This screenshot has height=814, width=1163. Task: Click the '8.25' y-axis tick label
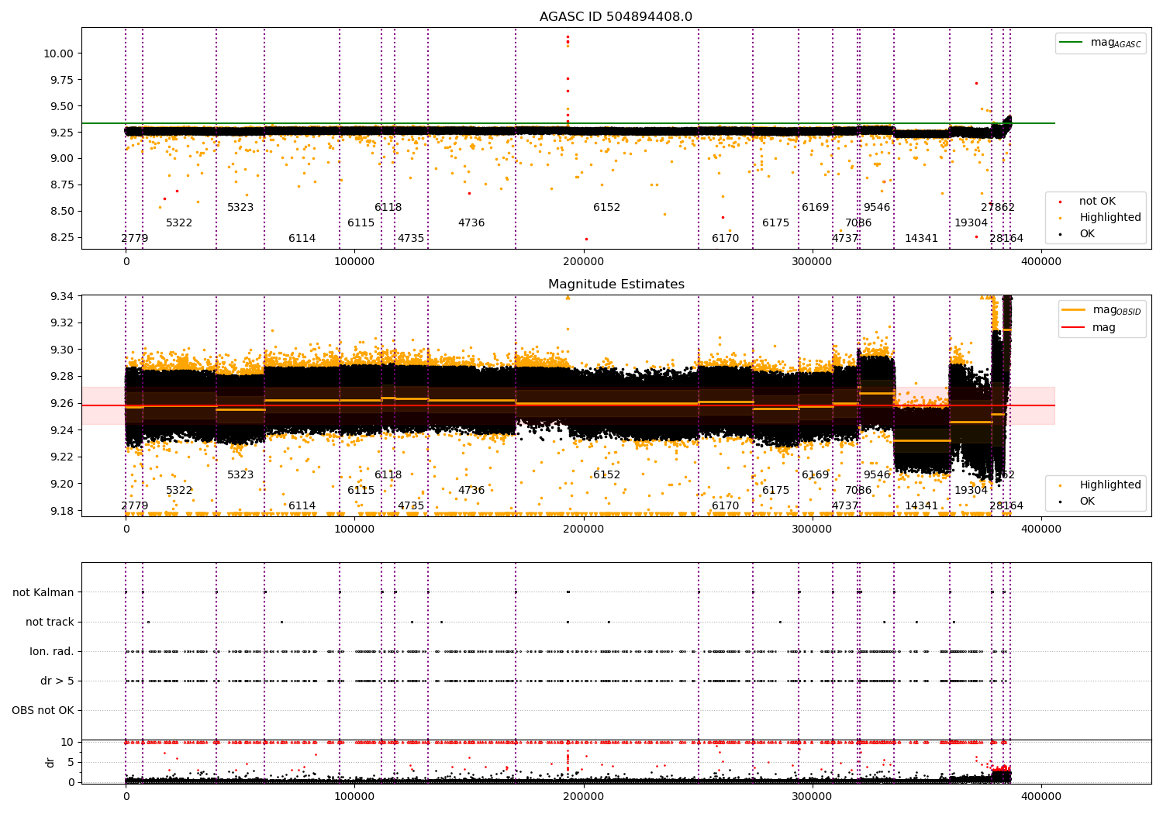(63, 237)
